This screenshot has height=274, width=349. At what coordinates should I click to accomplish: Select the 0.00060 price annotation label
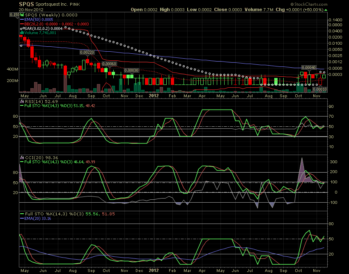click(x=109, y=64)
